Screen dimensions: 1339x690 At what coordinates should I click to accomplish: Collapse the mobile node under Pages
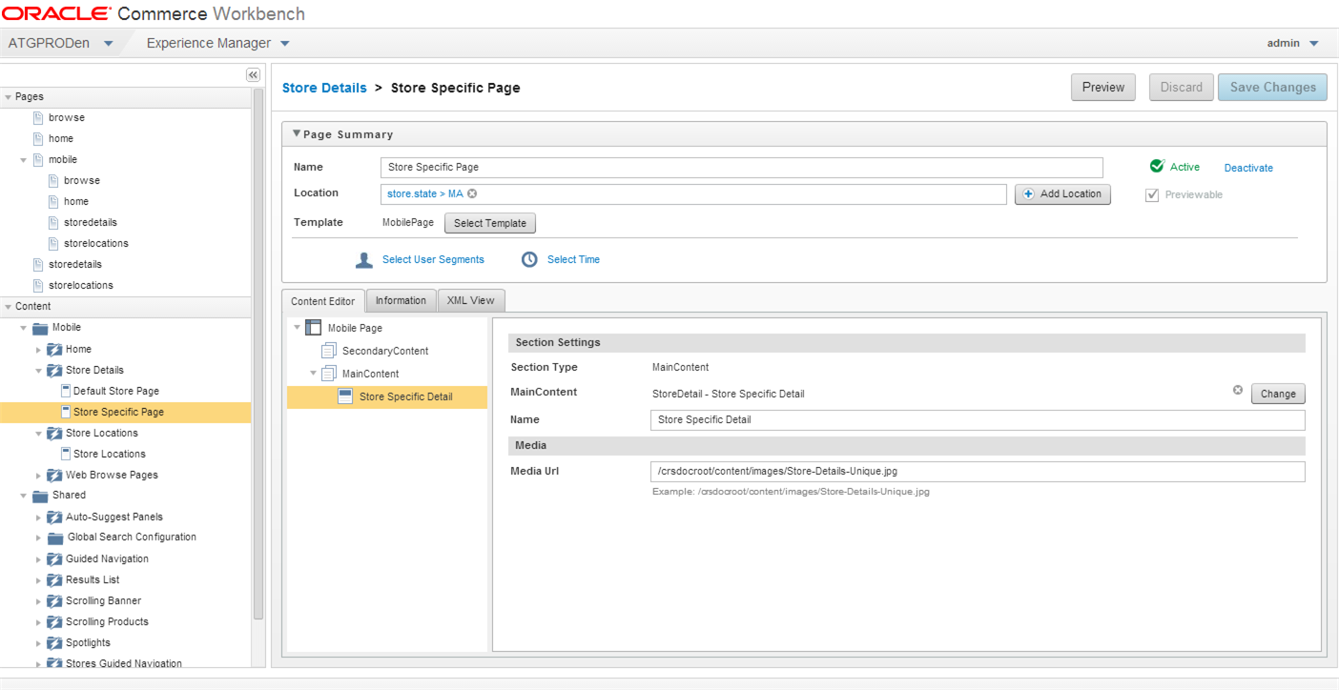coord(24,160)
